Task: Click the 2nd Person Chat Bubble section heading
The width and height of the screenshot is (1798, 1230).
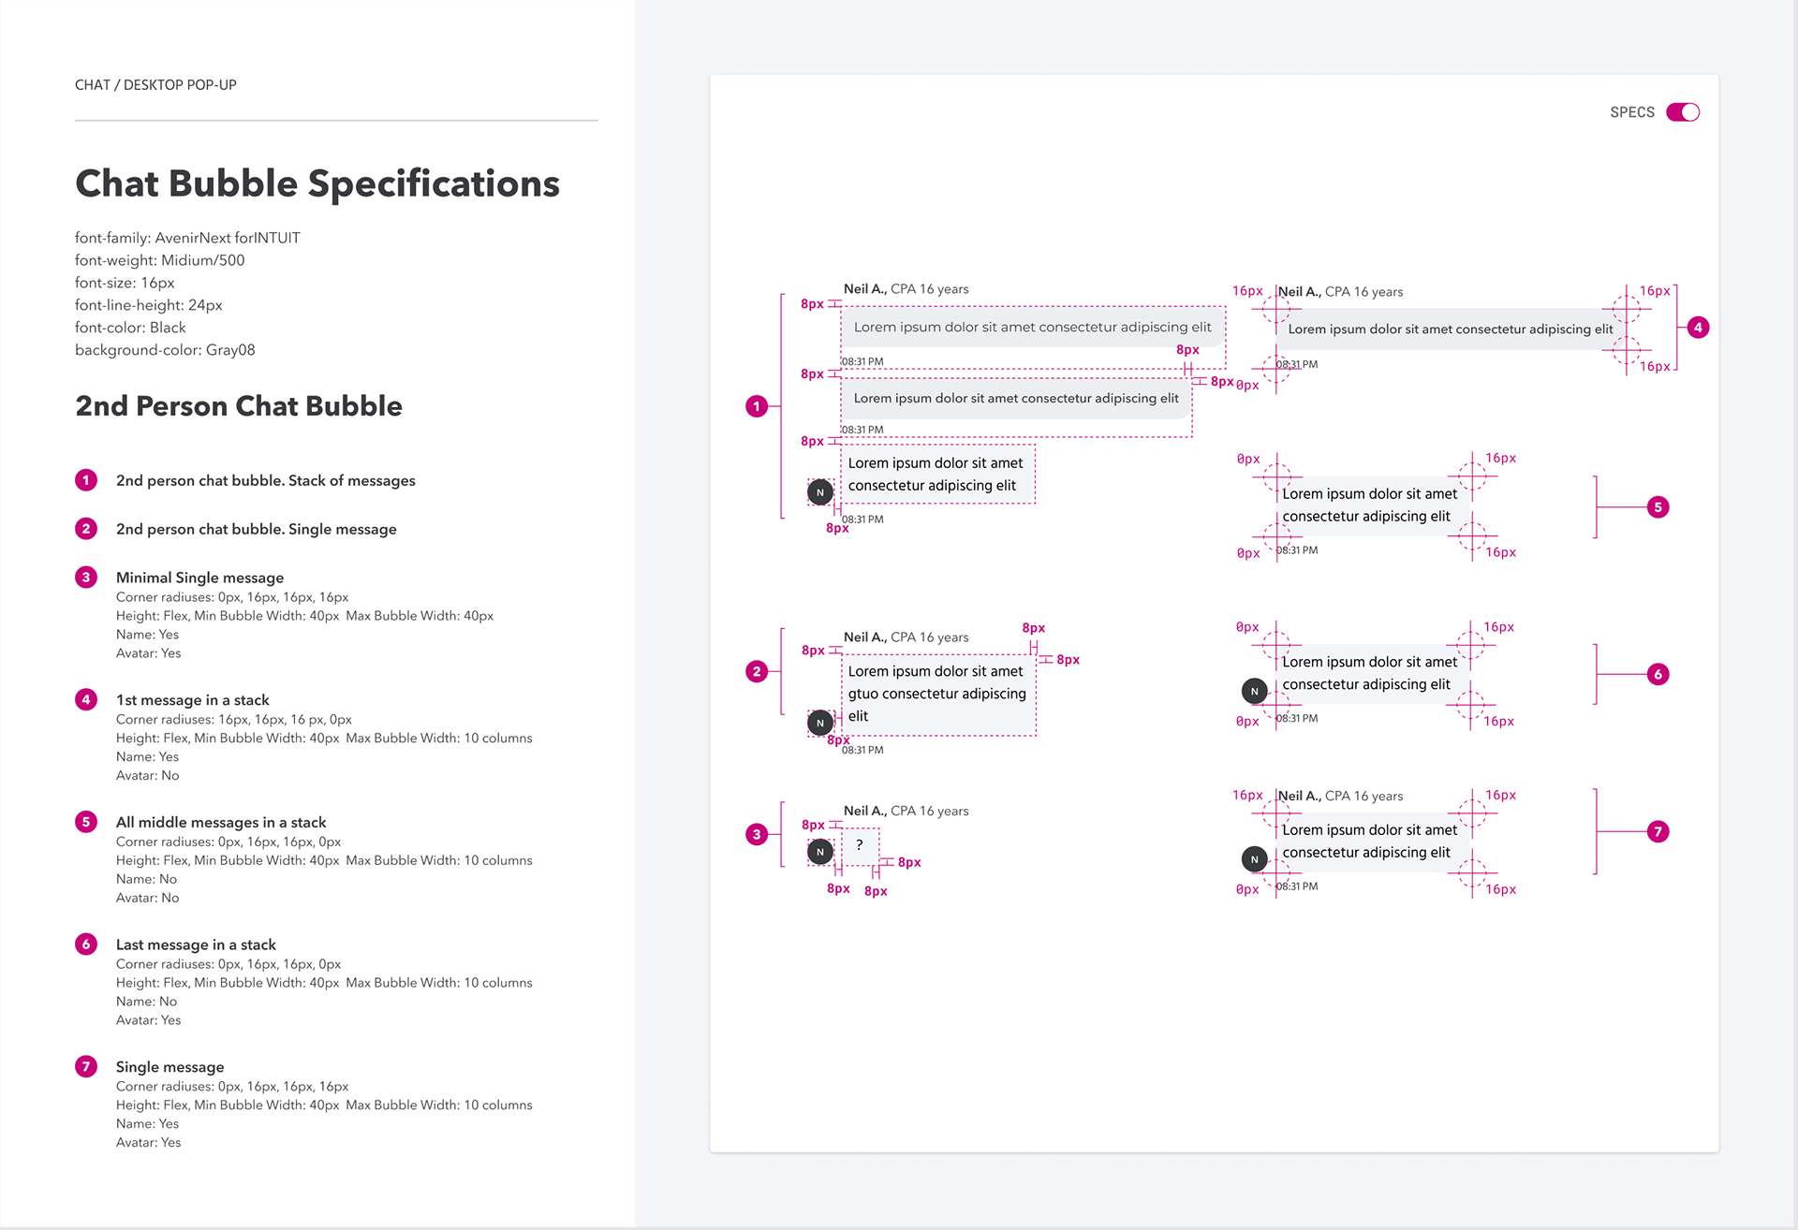Action: (239, 406)
